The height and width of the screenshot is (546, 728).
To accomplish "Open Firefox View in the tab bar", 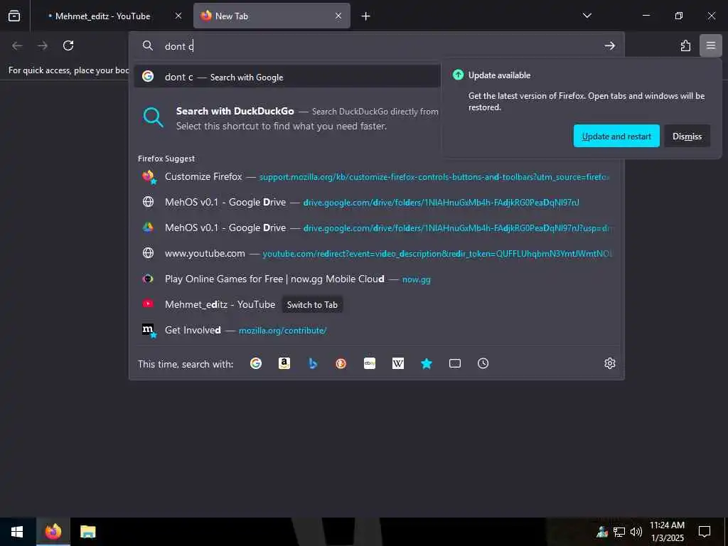I will click(x=14, y=16).
